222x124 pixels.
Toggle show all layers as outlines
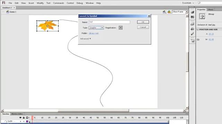click(x=27, y=117)
